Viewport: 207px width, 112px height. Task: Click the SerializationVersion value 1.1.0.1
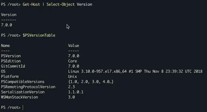[76, 92]
